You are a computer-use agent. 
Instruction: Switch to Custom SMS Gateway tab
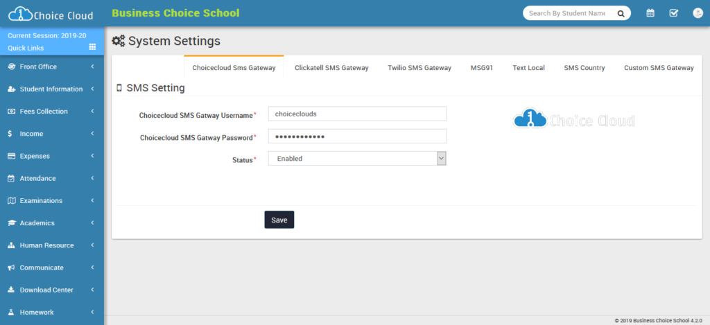coord(659,68)
